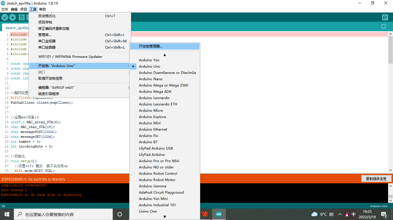Open 串口绘图器 menu item
Viewport: 393px width, 220px height.
(80, 48)
